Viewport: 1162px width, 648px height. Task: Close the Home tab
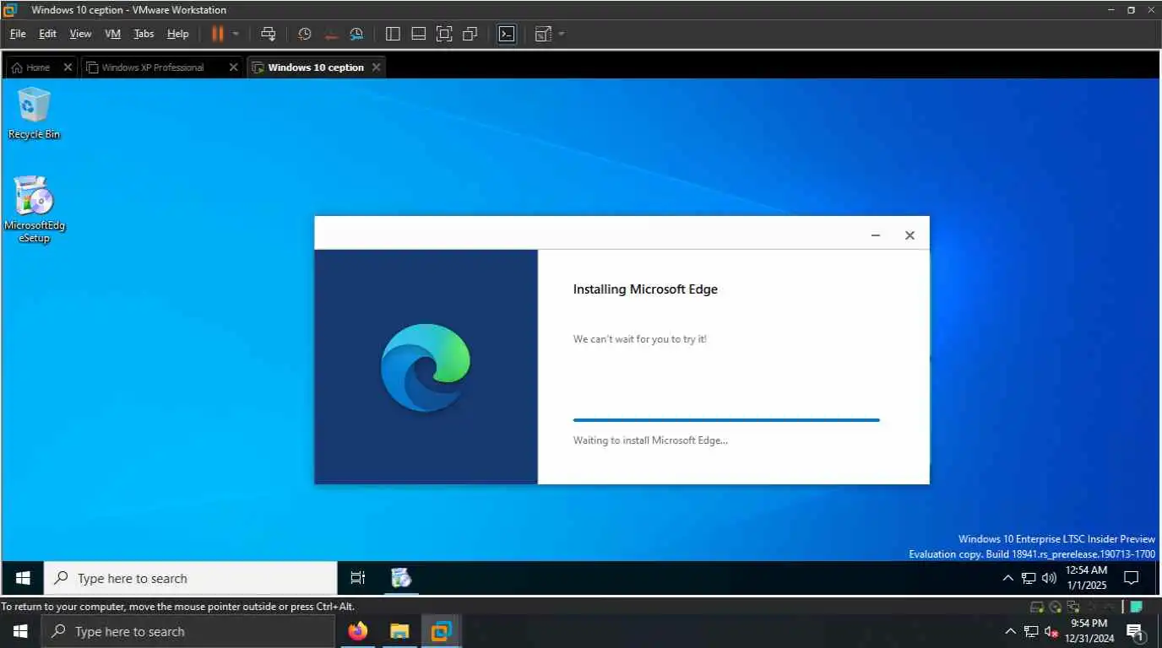(68, 67)
